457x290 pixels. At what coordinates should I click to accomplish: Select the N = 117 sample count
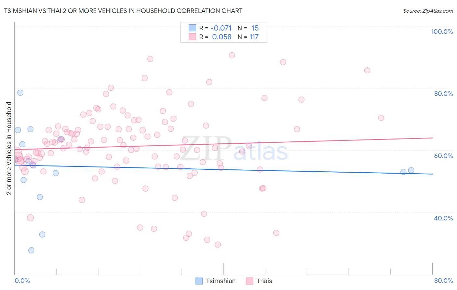click(248, 37)
